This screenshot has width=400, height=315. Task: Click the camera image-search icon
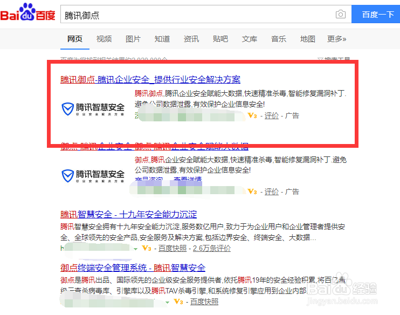341,14
